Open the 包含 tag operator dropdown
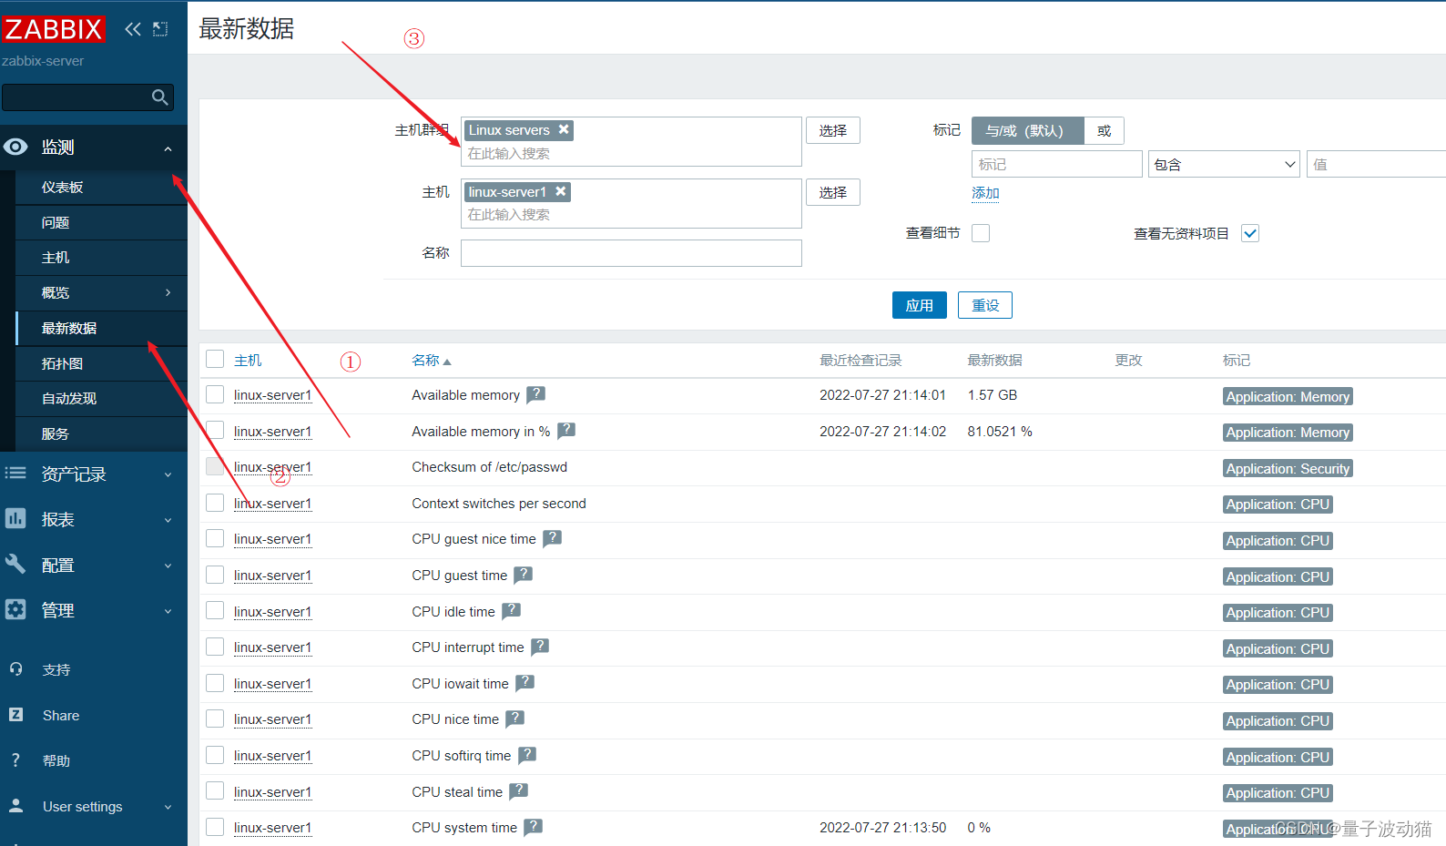1446x846 pixels. 1224,164
